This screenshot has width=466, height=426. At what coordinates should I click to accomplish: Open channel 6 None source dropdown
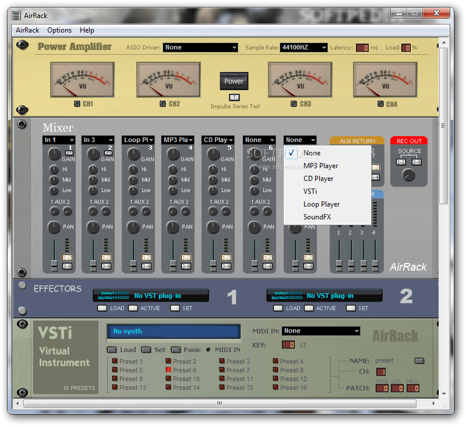[x=259, y=140]
